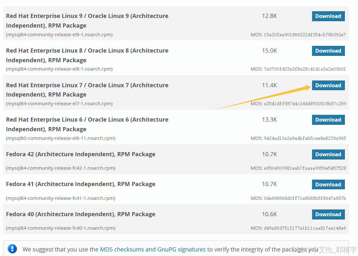358x256 pixels.
Task: Click the blue exclamation info icon
Action: click(12, 249)
